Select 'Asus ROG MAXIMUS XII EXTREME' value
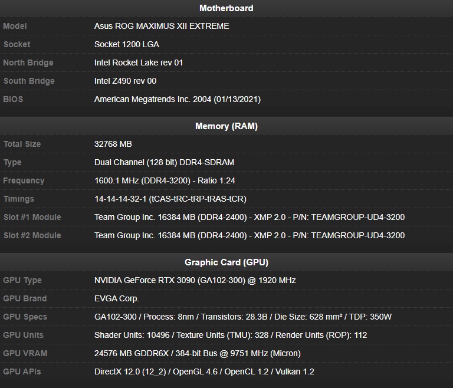 pyautogui.click(x=162, y=26)
